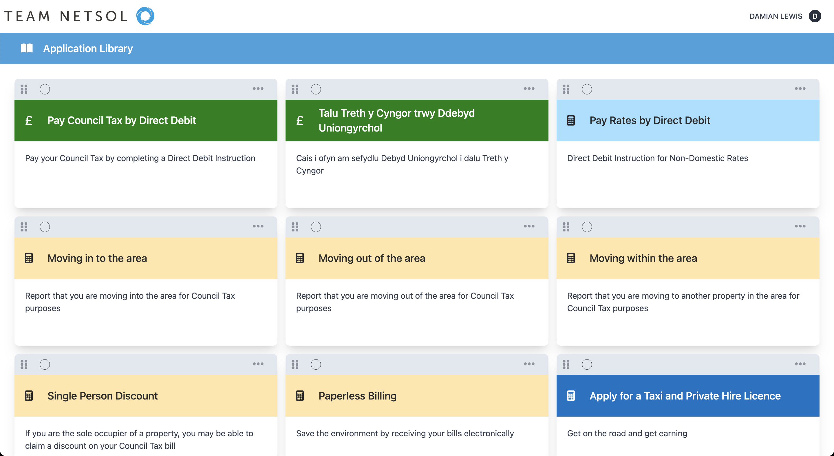Open more options for Taxi Licence card
This screenshot has width=834, height=456.
pos(800,364)
